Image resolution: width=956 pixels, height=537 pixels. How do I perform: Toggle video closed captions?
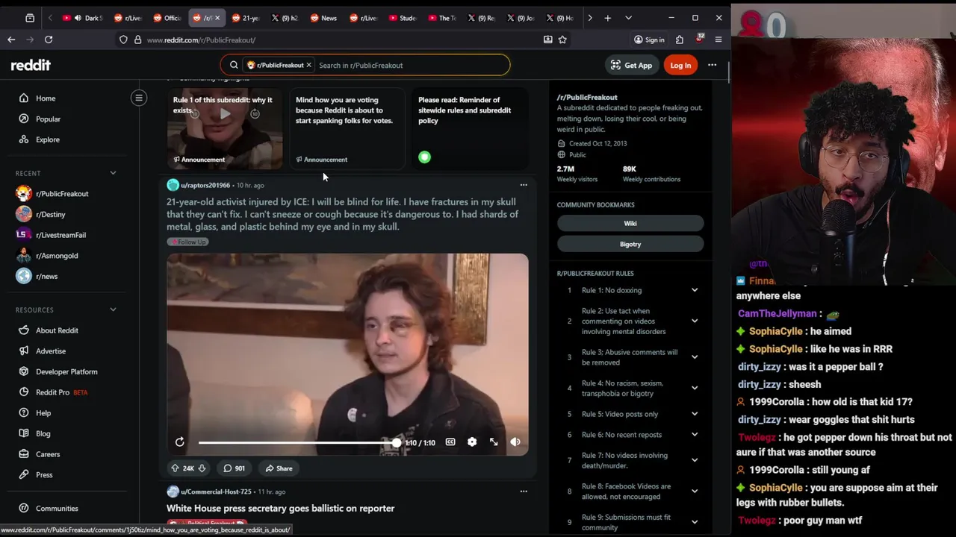coord(450,442)
